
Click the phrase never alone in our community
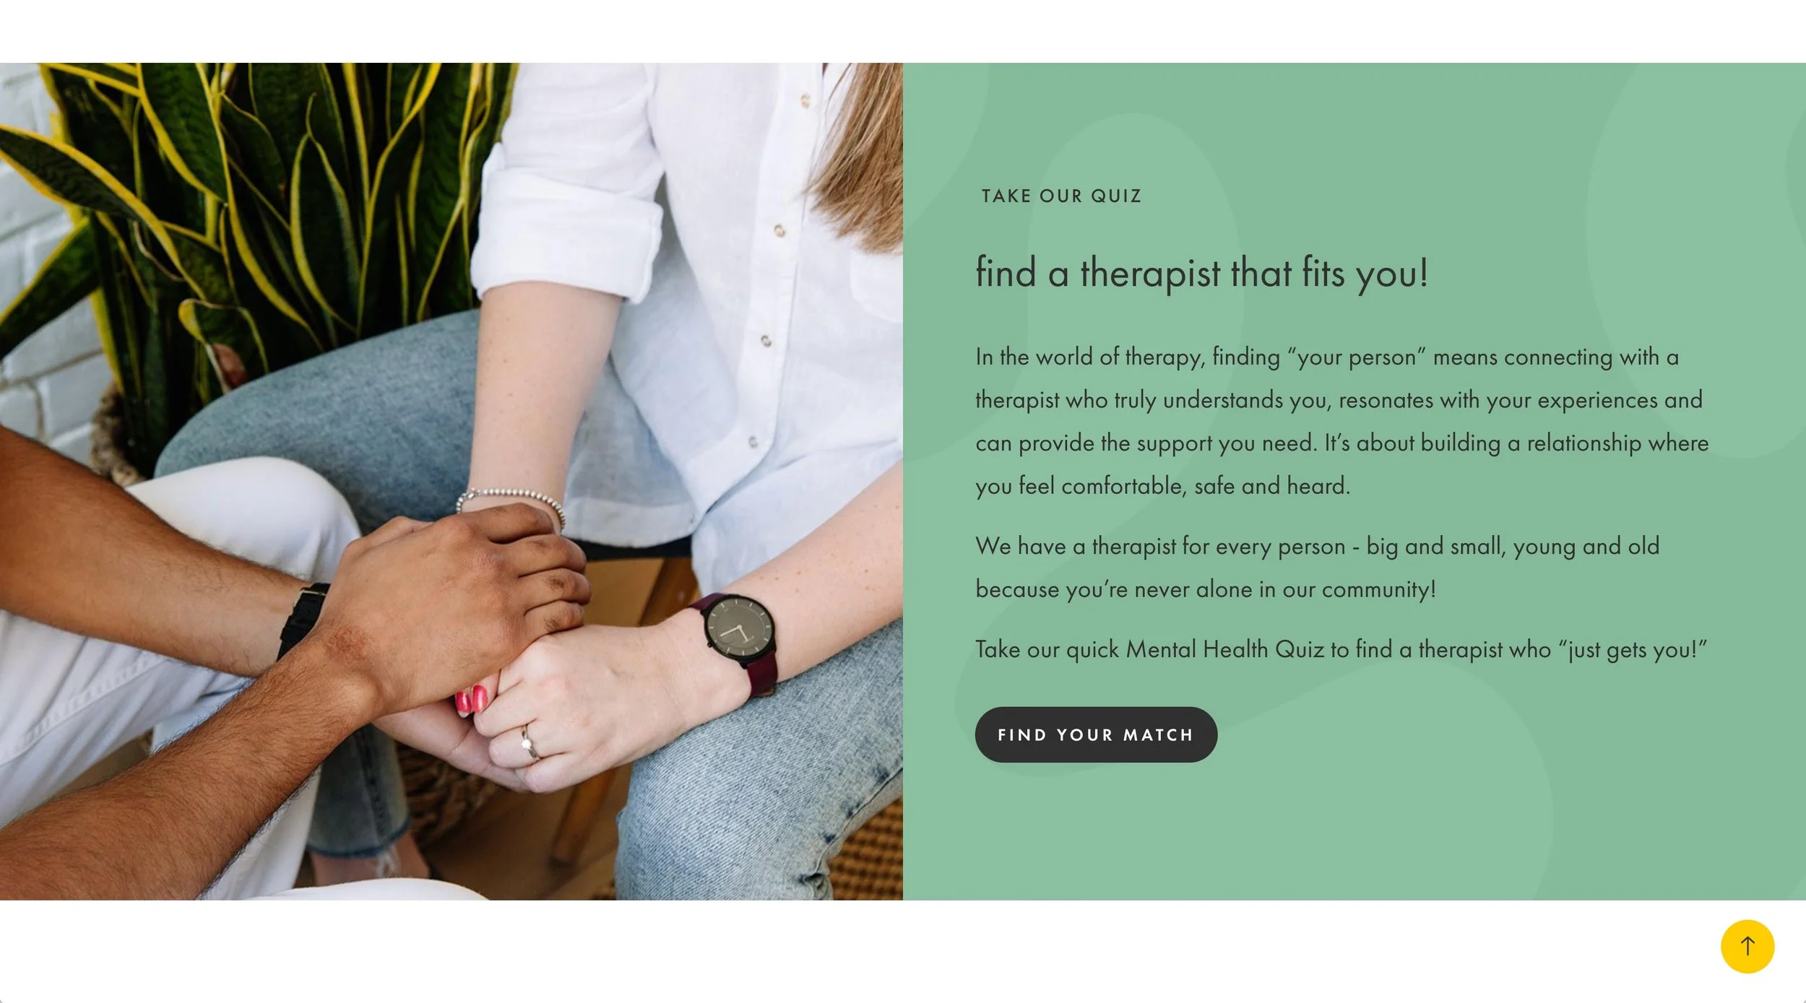point(1284,590)
